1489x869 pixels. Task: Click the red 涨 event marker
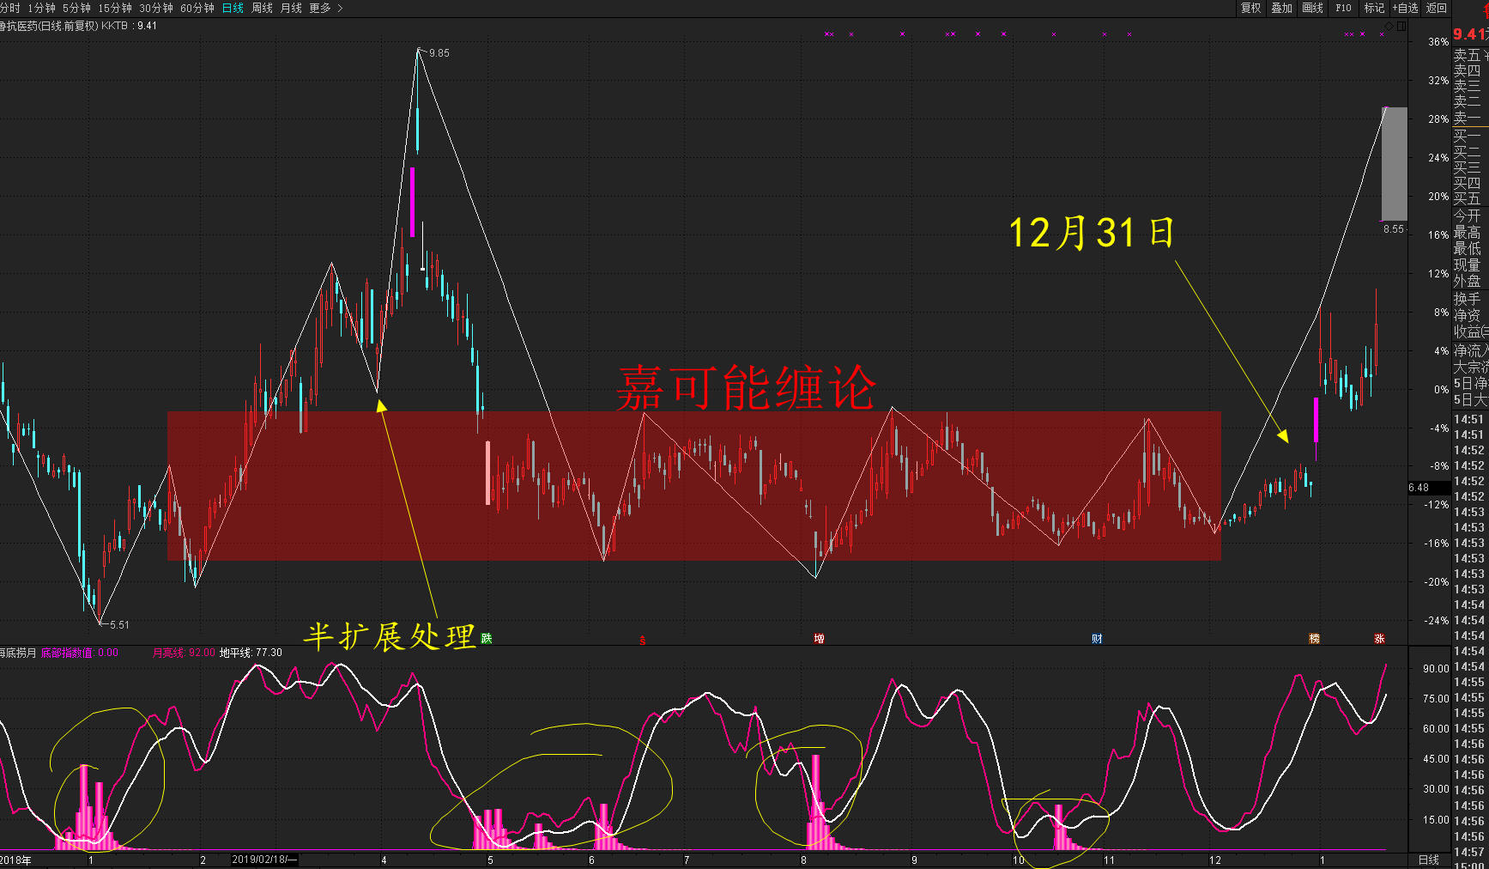(x=1379, y=638)
